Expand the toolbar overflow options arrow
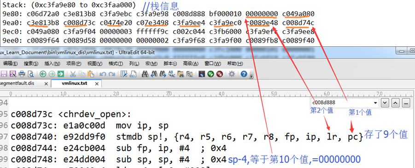Image resolution: width=415 pixels, height=168 pixels. (x=251, y=76)
